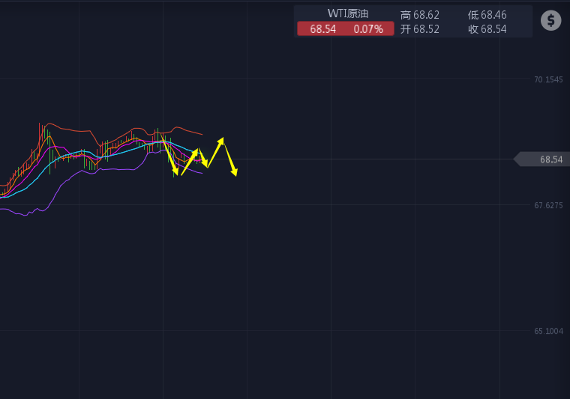
Task: Click the 70.1545 axis price label
Action: pos(548,79)
